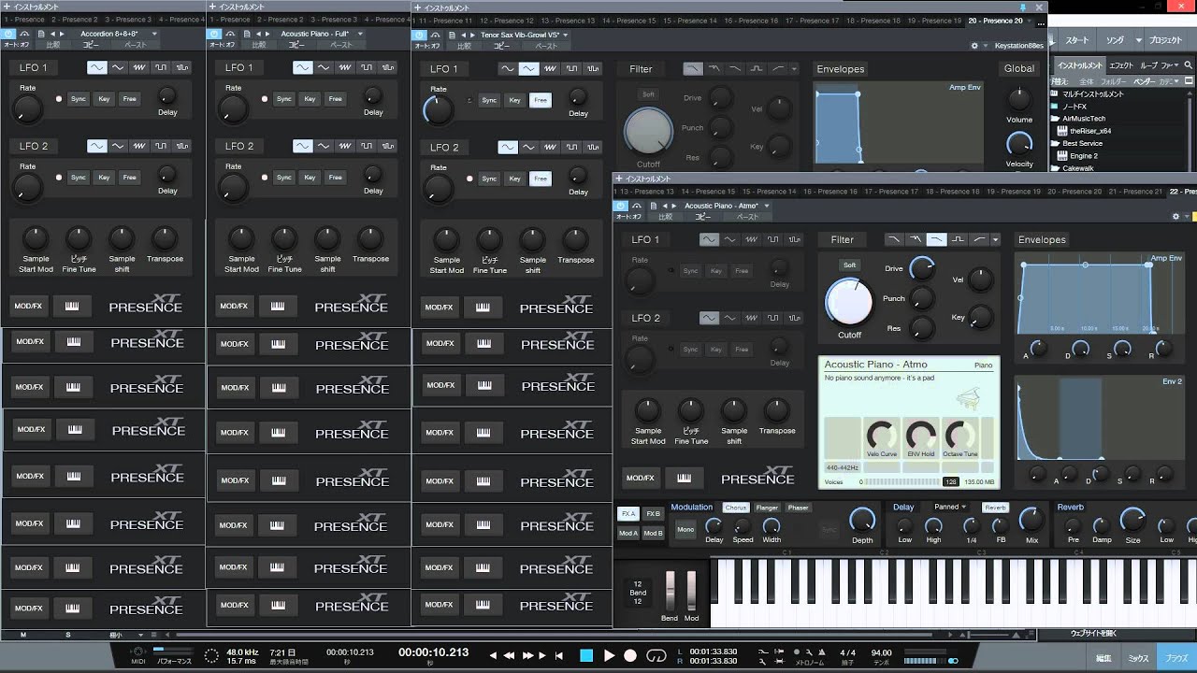Open Accordion 8+8+8 preset dropdown
Image resolution: width=1197 pixels, height=673 pixels.
tap(154, 34)
